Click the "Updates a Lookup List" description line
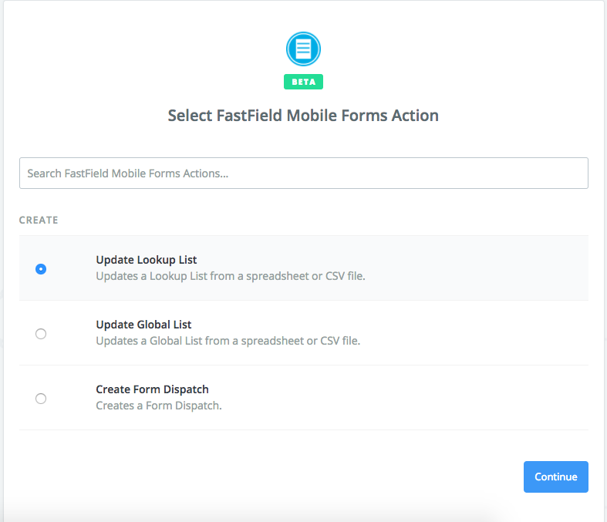Image resolution: width=607 pixels, height=522 pixels. click(x=230, y=275)
